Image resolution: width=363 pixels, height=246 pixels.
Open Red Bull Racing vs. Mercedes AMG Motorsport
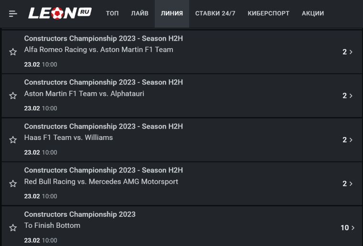coord(101,182)
